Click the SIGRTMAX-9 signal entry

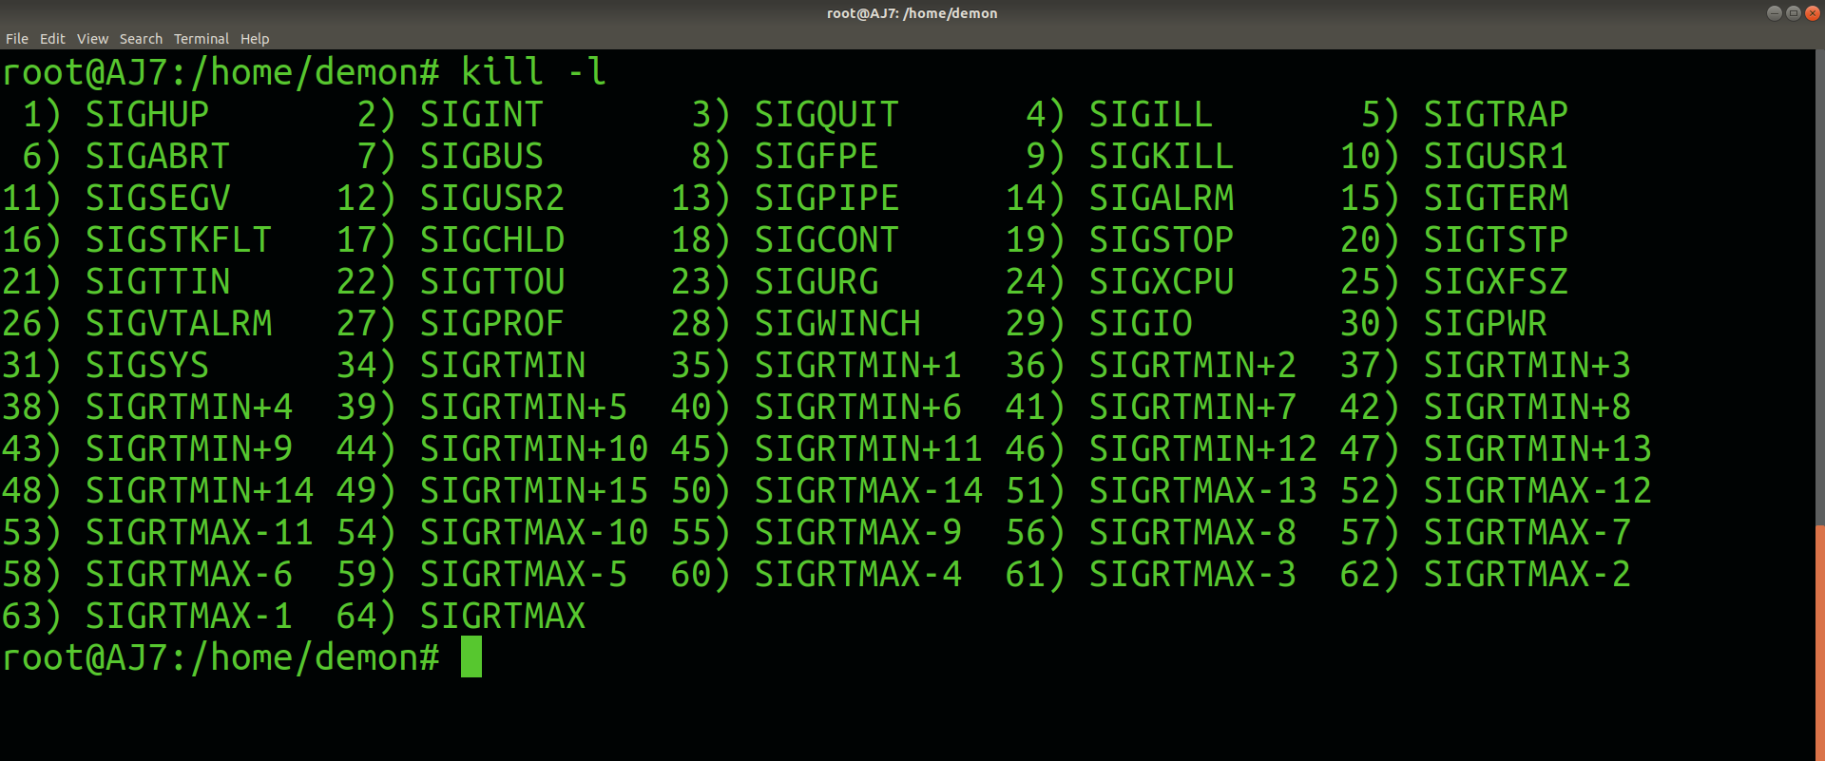[858, 532]
